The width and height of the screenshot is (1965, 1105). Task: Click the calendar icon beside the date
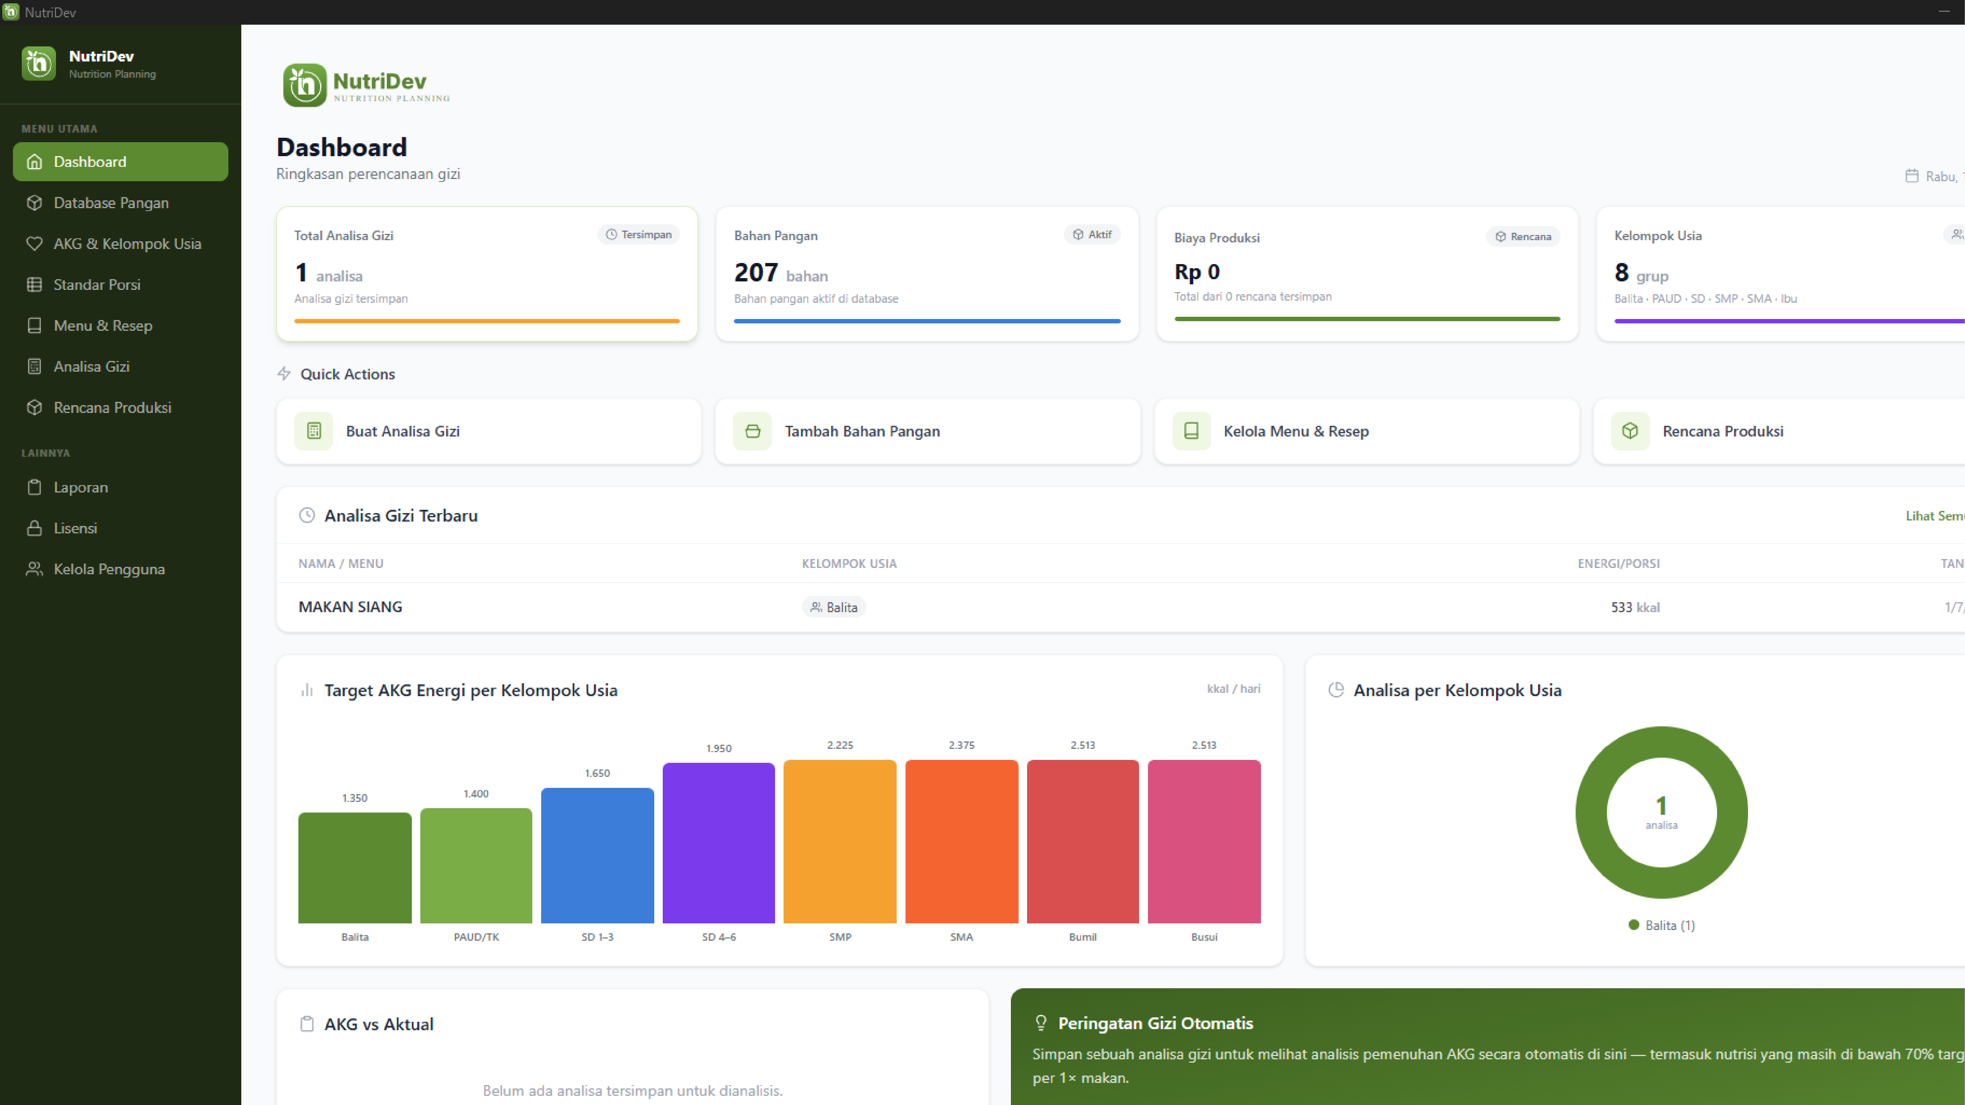coord(1912,176)
